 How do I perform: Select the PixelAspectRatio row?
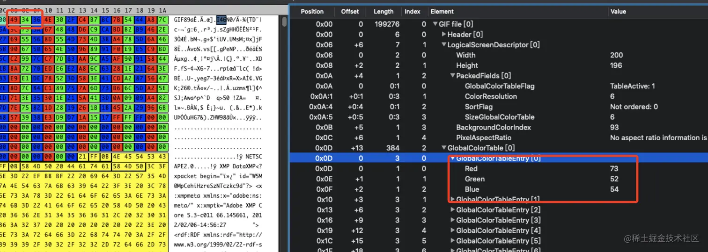tap(499, 137)
